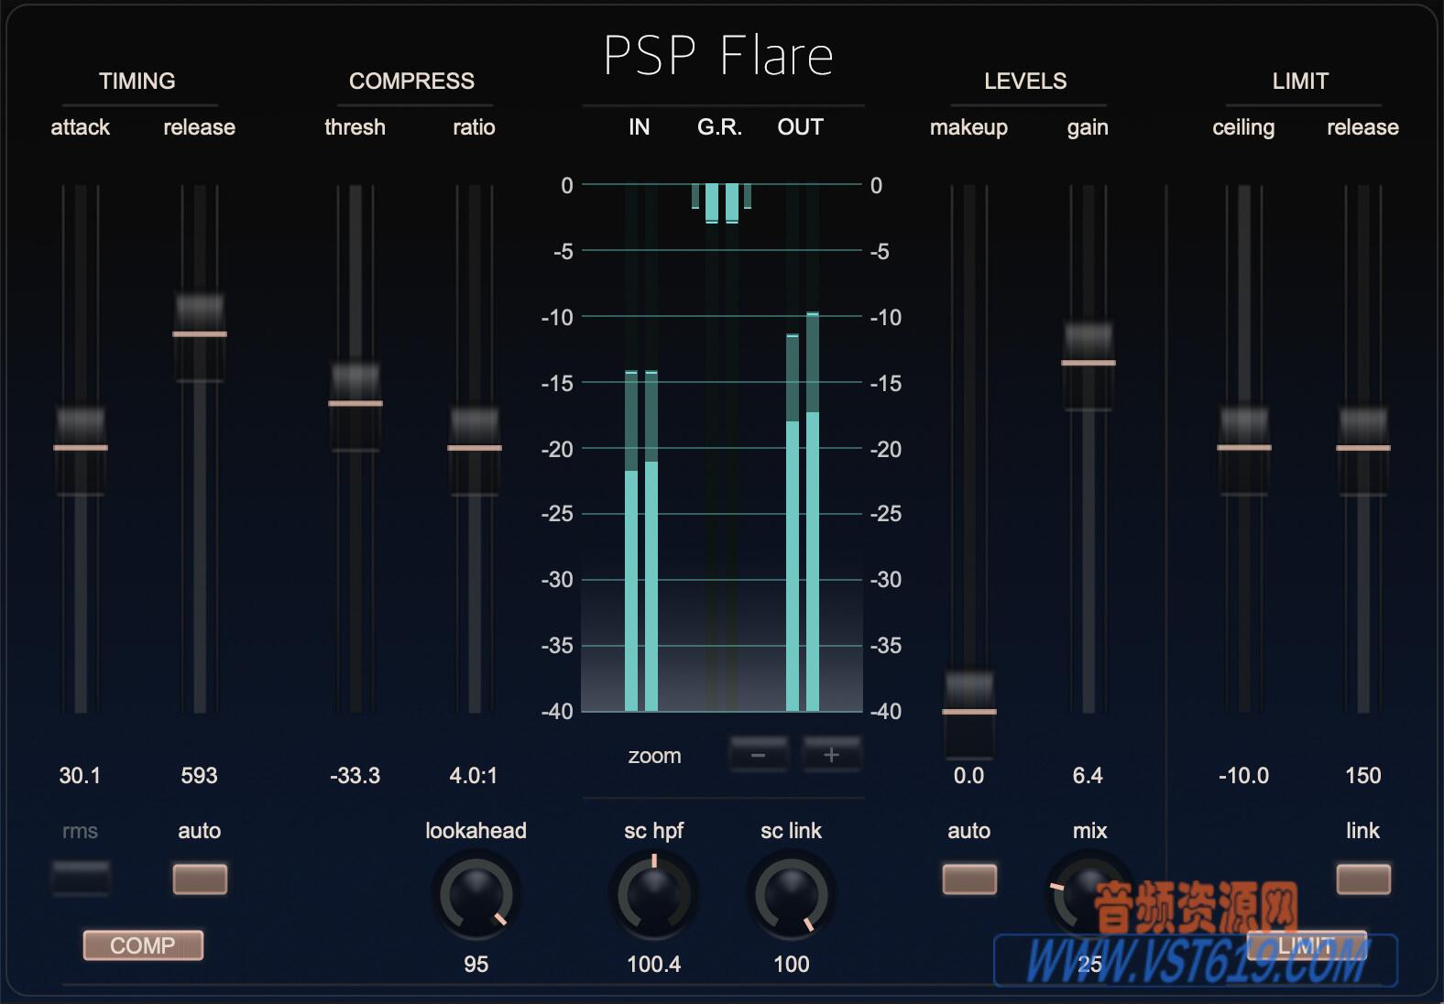
Task: Click the sc link value 100
Action: click(792, 965)
